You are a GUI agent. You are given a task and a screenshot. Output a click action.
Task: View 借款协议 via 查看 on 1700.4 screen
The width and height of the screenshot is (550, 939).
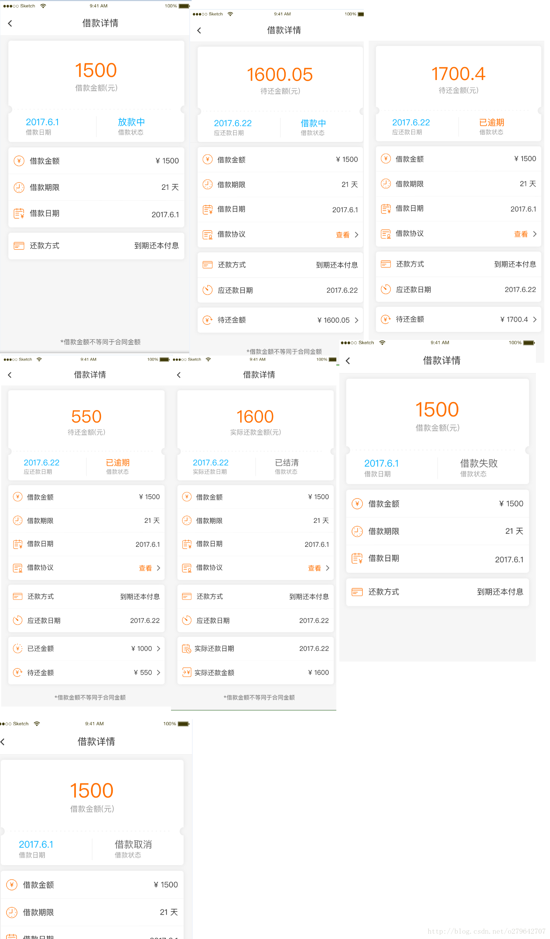(x=521, y=234)
